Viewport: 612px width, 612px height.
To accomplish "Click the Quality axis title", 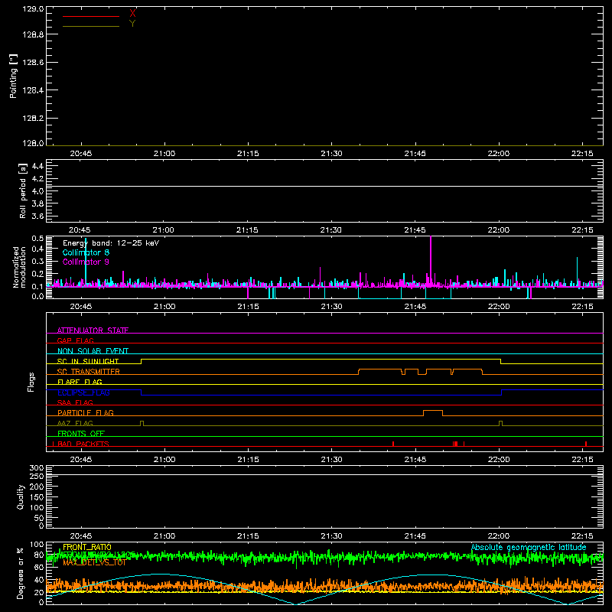I will pyautogui.click(x=21, y=496).
